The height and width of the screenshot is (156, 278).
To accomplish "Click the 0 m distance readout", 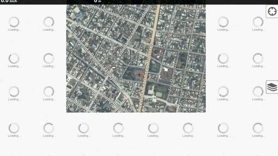I will [x=97, y=1].
